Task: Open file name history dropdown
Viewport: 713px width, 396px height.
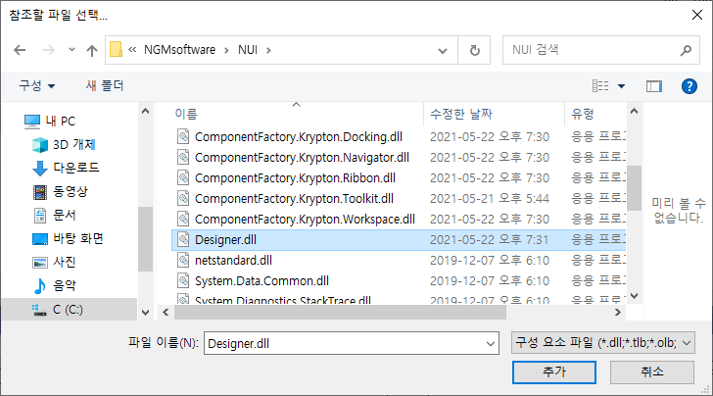Action: point(491,344)
